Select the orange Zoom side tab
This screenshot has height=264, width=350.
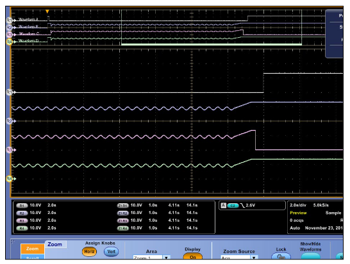coord(32,249)
